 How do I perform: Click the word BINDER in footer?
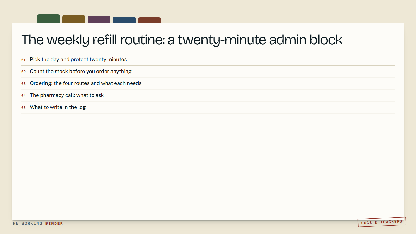54,223
